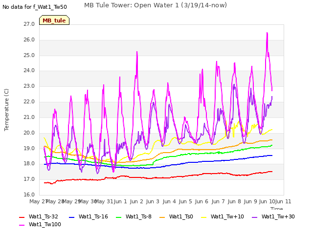
Task: Click the Time x-axis title
Action: [277, 208]
